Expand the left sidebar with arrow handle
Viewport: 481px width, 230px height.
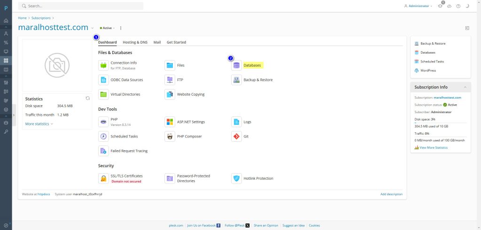[x=14, y=115]
